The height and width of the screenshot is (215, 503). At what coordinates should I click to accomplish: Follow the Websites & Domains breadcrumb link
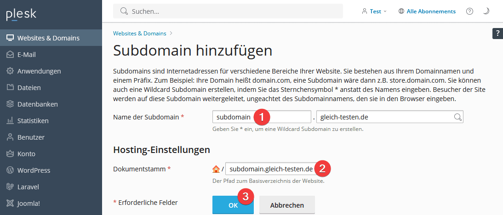point(140,33)
